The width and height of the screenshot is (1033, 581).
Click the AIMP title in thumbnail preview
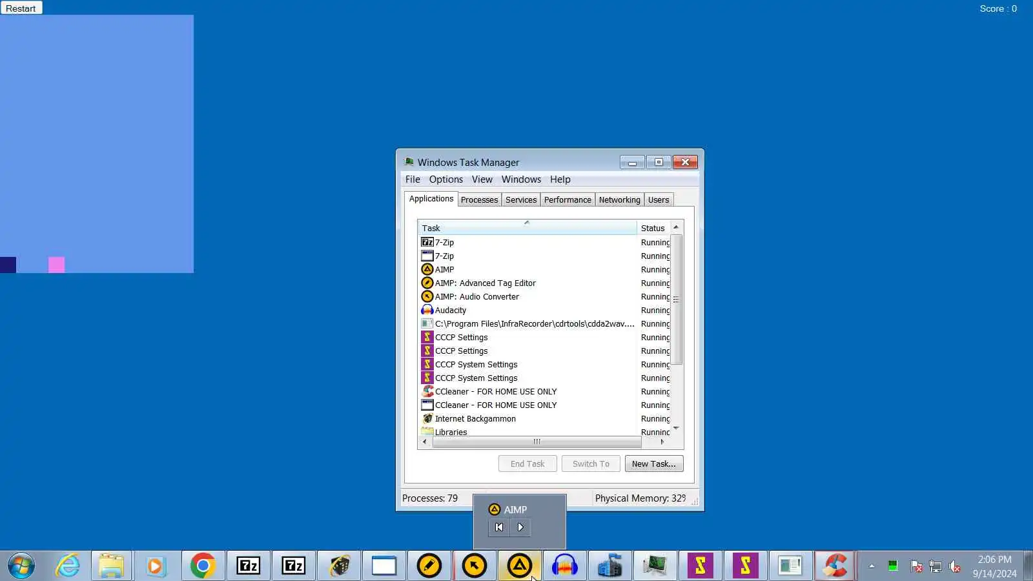click(515, 509)
